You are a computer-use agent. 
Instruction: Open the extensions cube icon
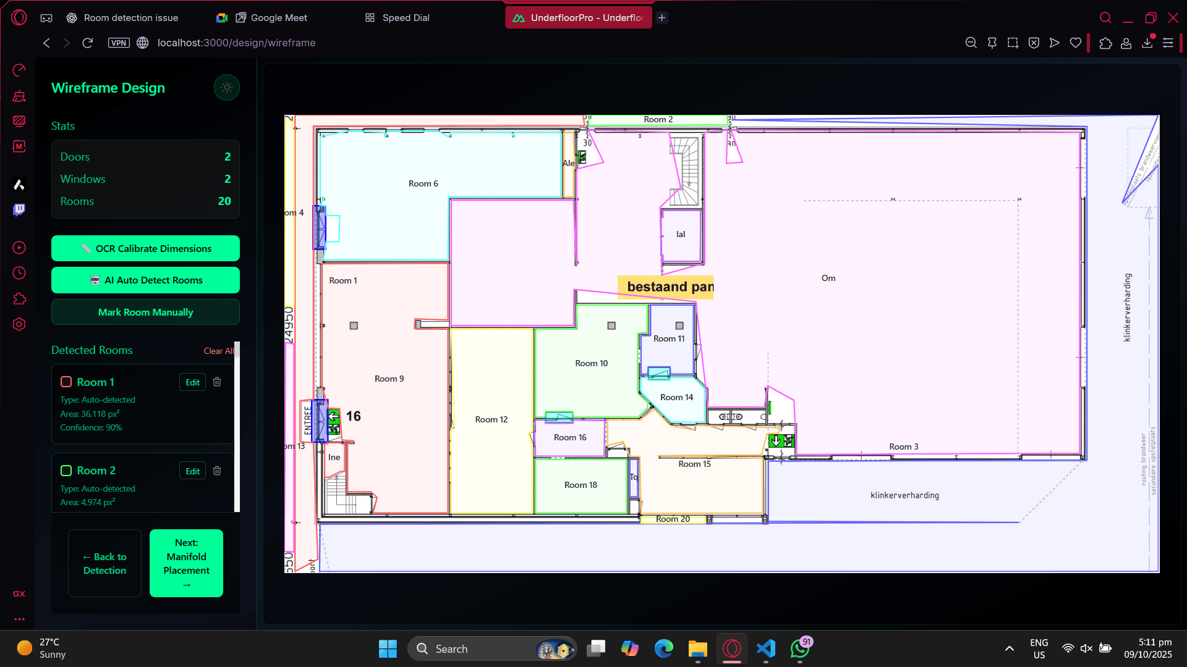1105,43
